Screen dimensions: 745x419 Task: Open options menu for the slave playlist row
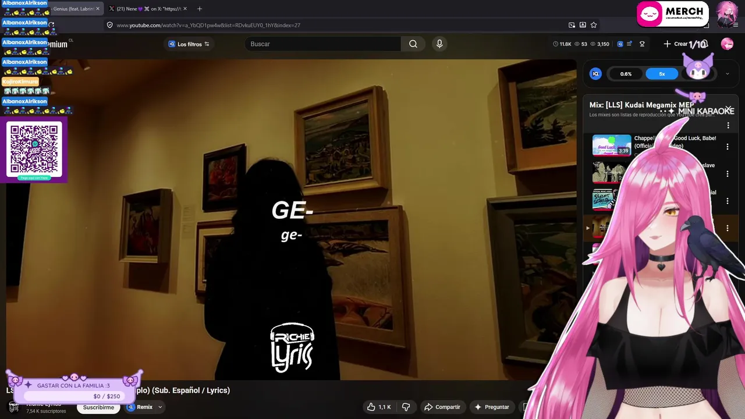point(728,174)
